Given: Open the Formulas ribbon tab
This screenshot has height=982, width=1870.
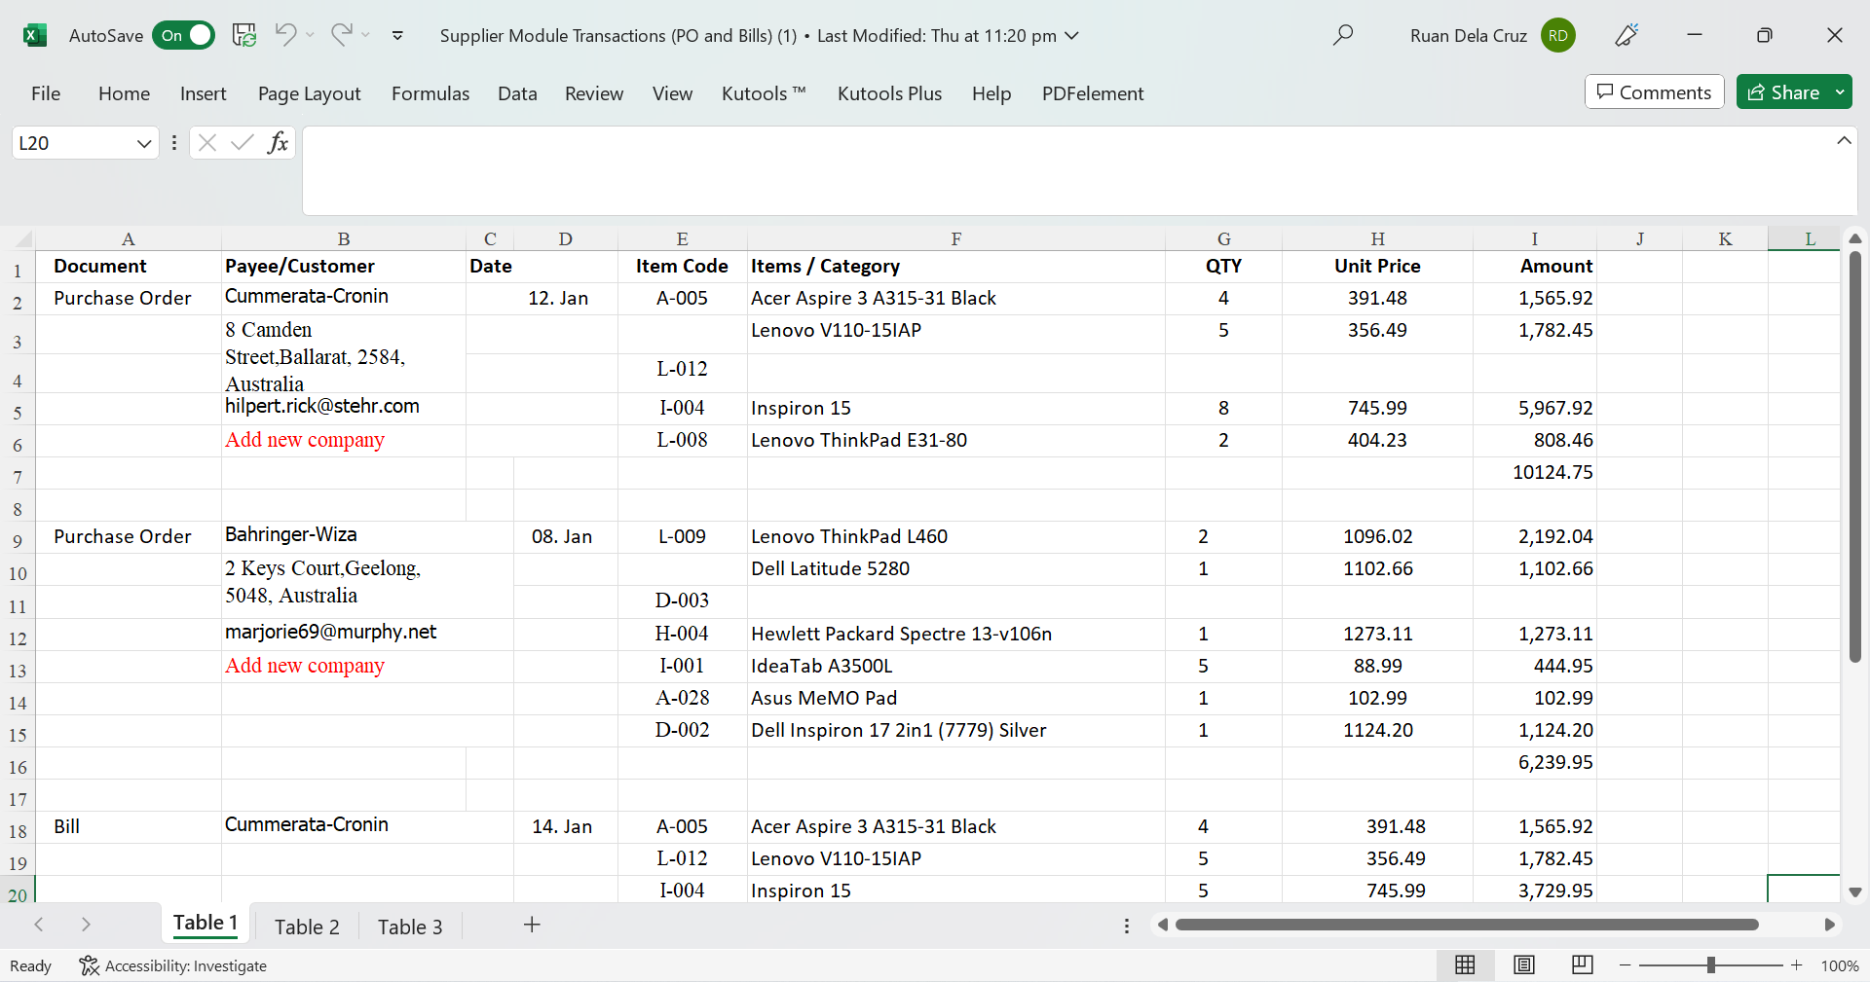Looking at the screenshot, I should 430,93.
